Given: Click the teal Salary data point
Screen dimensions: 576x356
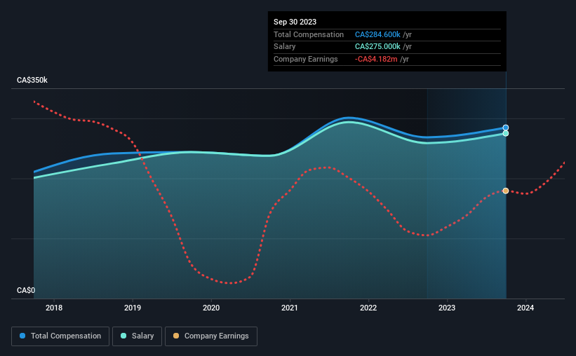Looking at the screenshot, I should 505,133.
